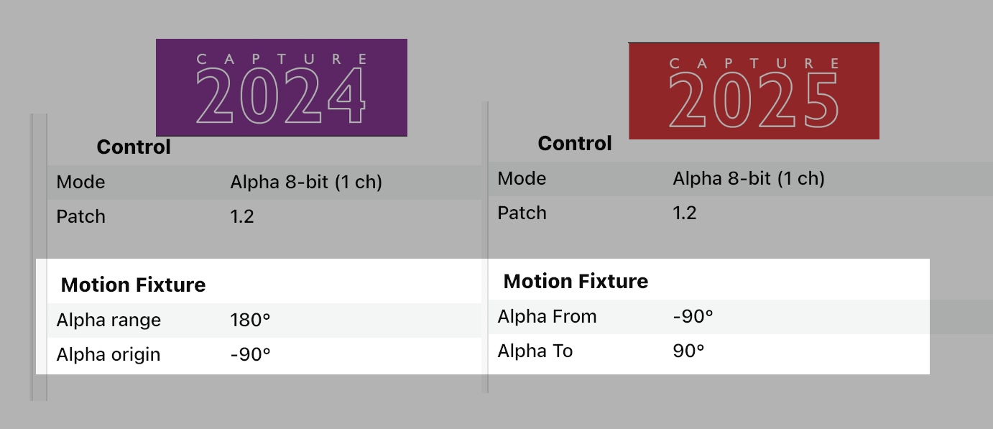993x429 pixels.
Task: Edit the Patch value under Capture 2025
Action: pyautogui.click(x=685, y=213)
